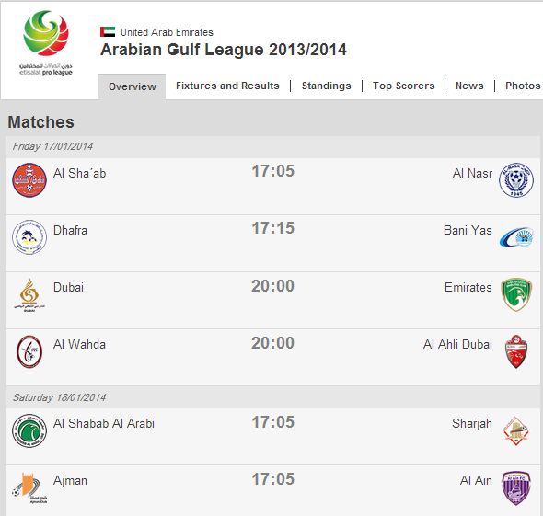Select the Al Ahli Dubai crest
Viewport: 543px width, 516px height.
click(516, 351)
